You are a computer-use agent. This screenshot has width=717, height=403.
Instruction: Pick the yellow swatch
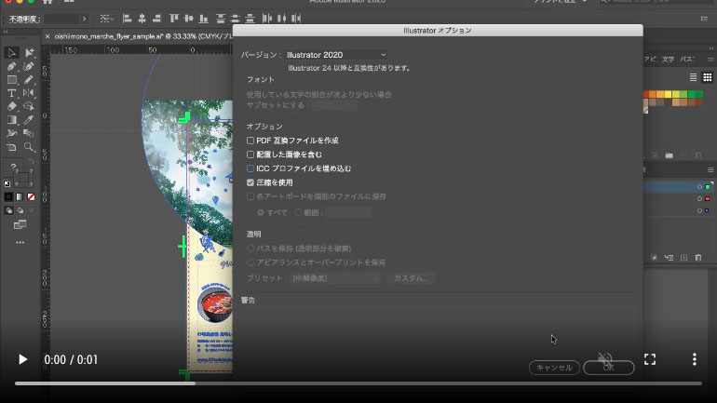pos(668,94)
